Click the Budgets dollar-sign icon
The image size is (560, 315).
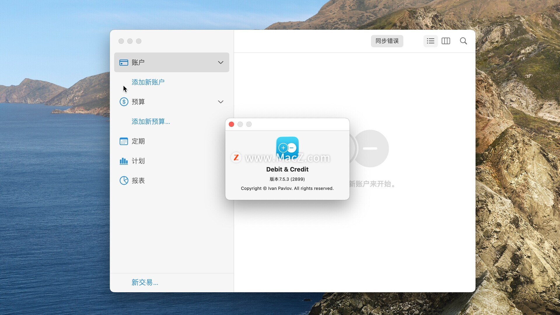pos(124,102)
